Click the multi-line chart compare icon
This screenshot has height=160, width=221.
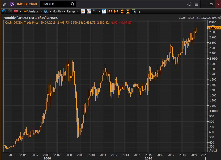(89, 11)
